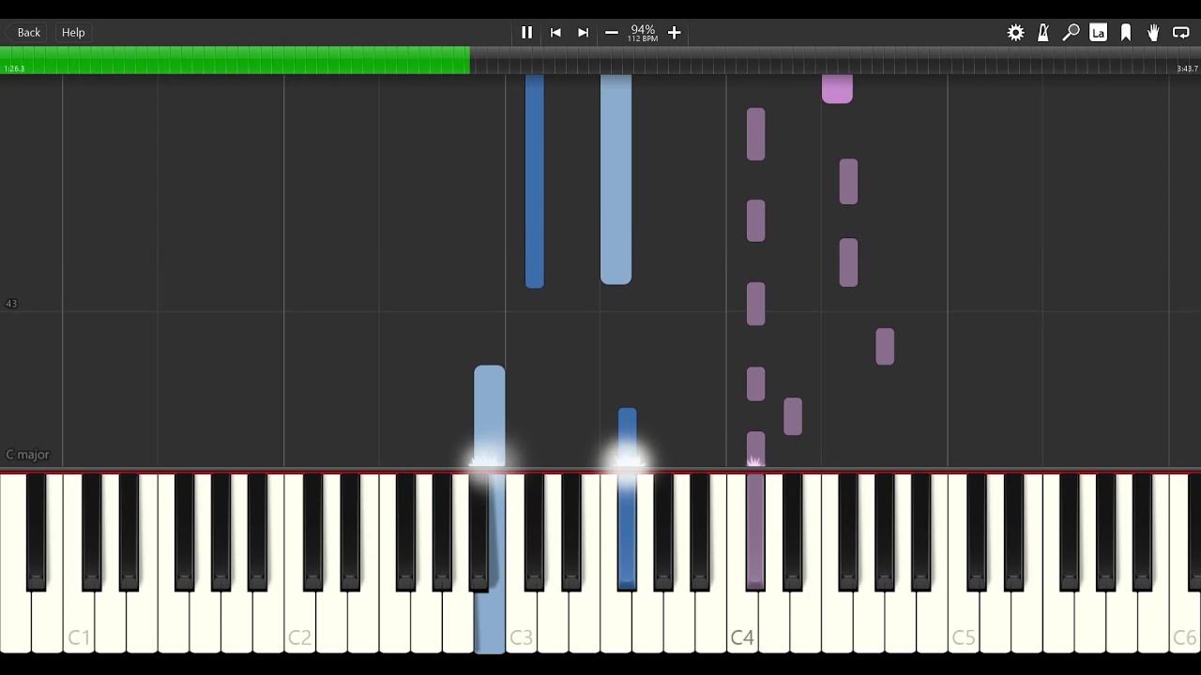Open the Help menu

[73, 33]
